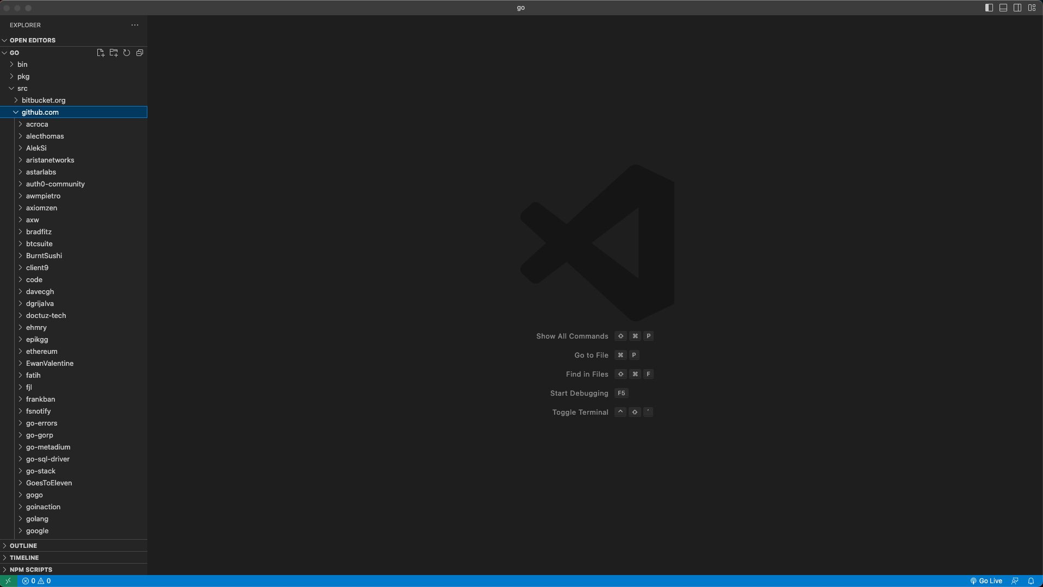
Task: Expand the acroca folder
Action: [x=73, y=124]
